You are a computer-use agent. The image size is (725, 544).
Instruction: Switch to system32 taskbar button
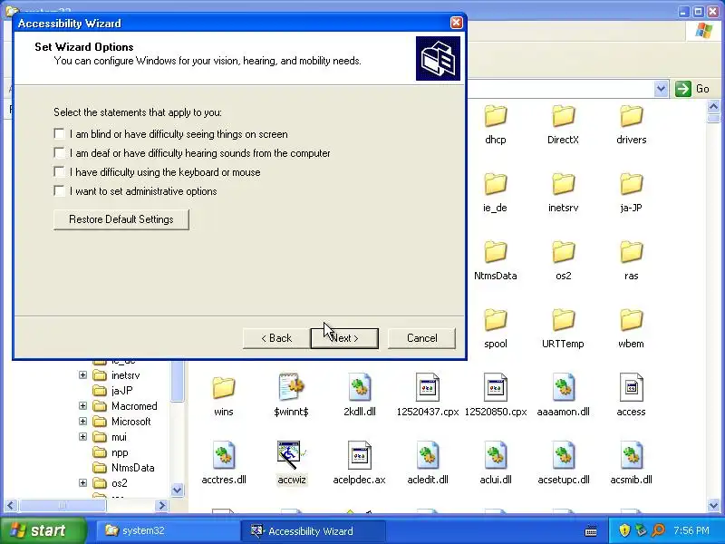pos(167,530)
